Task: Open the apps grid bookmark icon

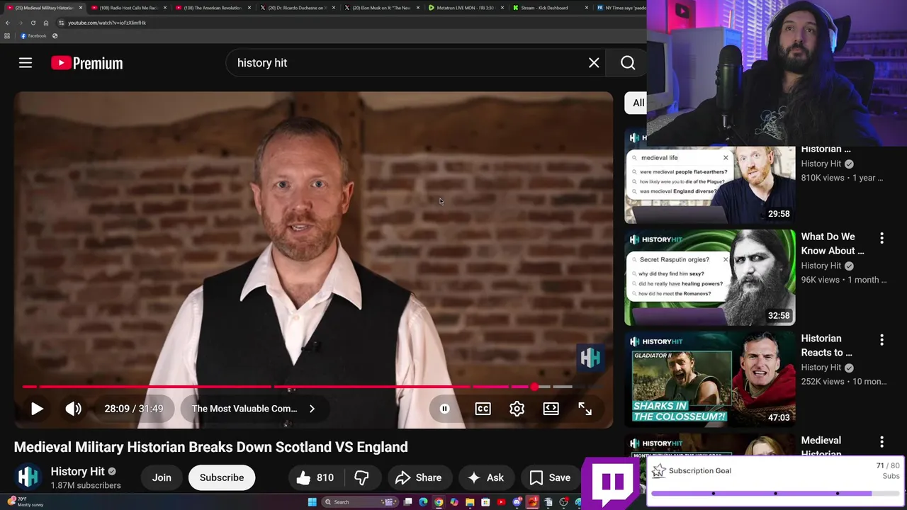Action: [7, 36]
